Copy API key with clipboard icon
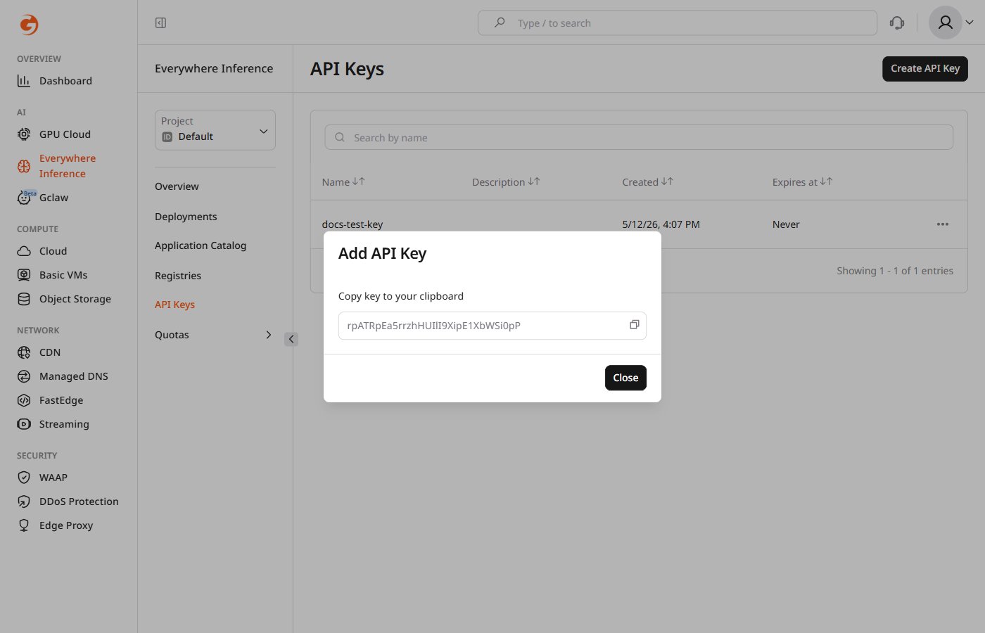The height and width of the screenshot is (633, 985). coord(634,325)
